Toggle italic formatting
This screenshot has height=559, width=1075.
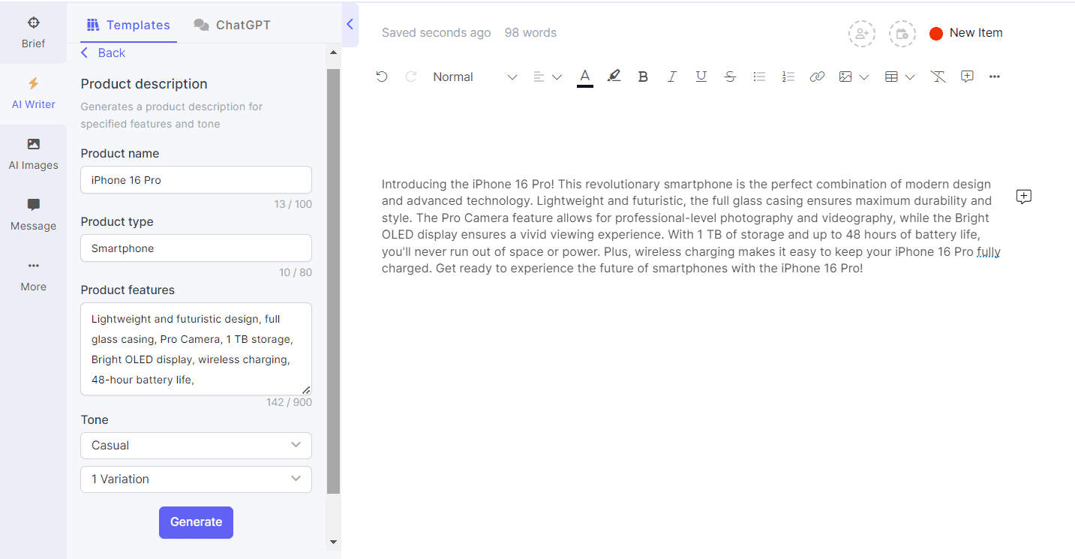[672, 77]
